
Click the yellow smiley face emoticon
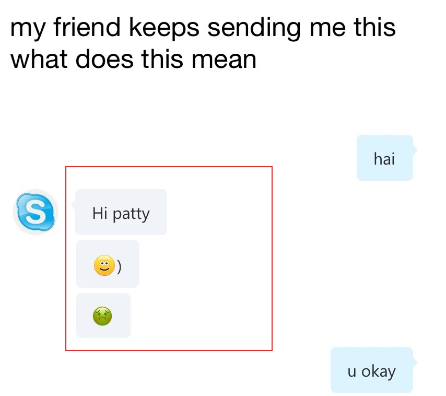point(104,265)
